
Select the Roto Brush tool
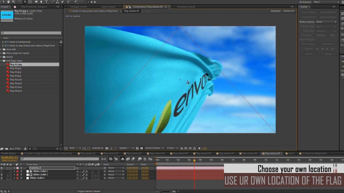(x=69, y=2)
